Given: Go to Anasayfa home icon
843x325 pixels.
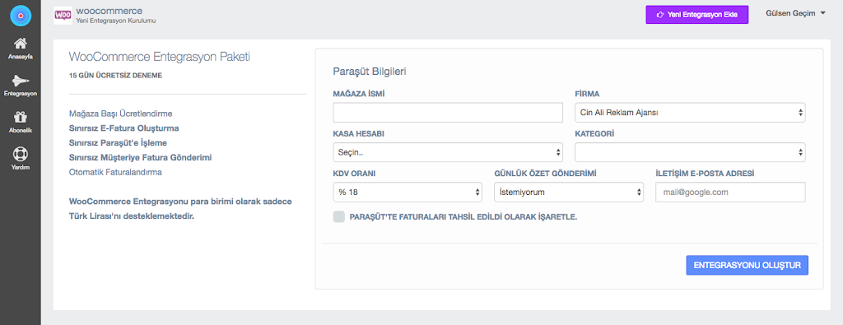Looking at the screenshot, I should (x=21, y=44).
